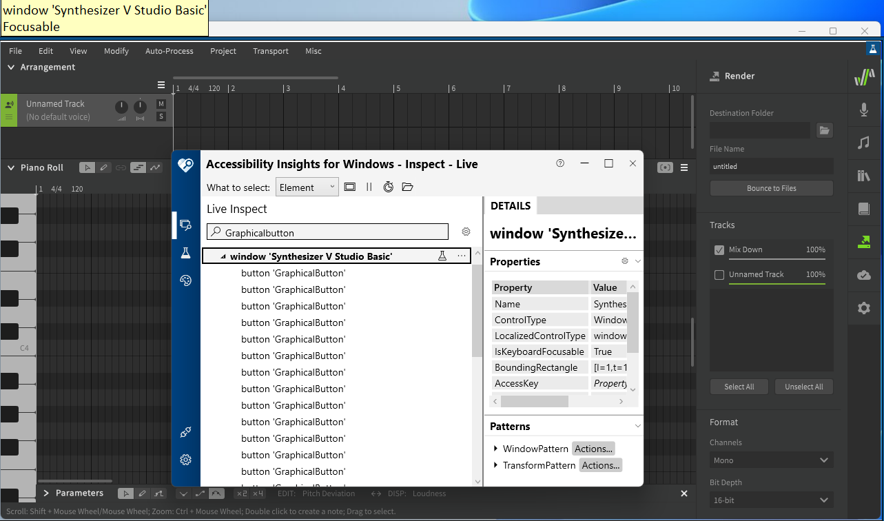Run tests flask icon on Synthesizer V window row
The image size is (884, 521).
(x=442, y=256)
